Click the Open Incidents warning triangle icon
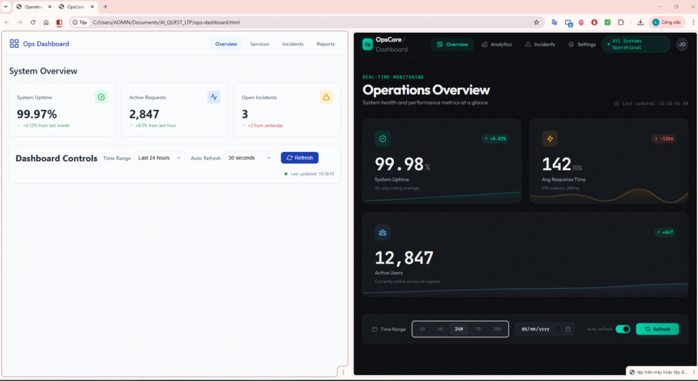 pyautogui.click(x=326, y=97)
